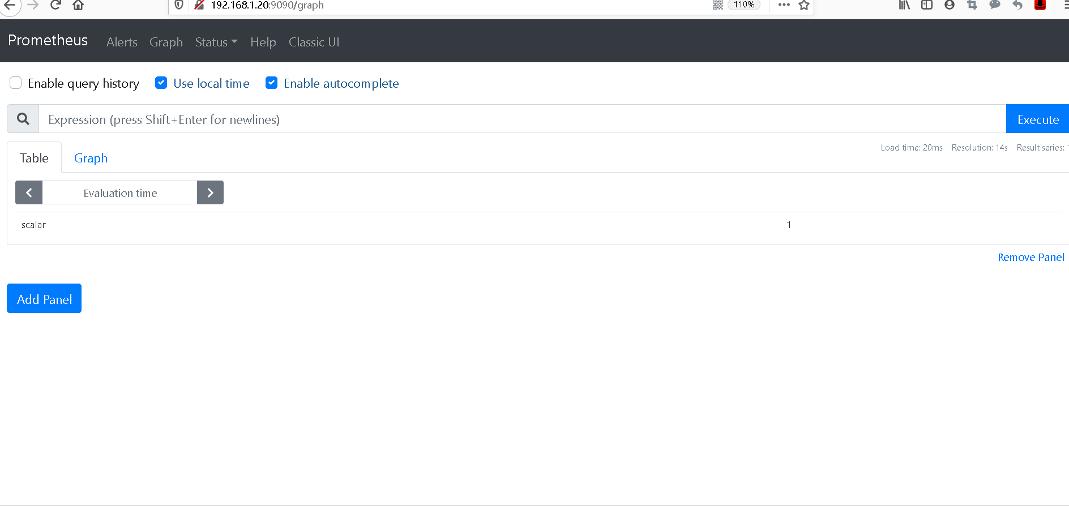1069x506 pixels.
Task: Open Graph in the top navbar
Action: click(166, 42)
